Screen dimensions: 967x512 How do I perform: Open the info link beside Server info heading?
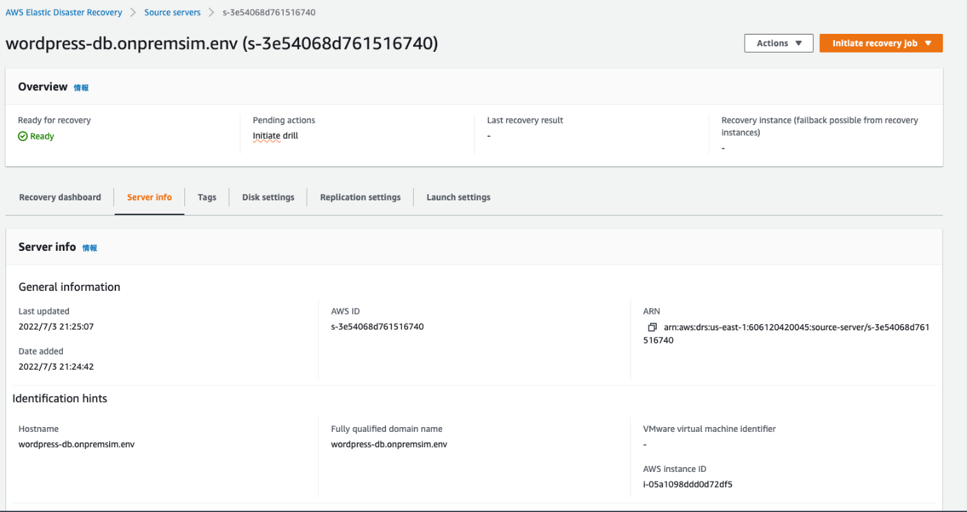coord(89,248)
